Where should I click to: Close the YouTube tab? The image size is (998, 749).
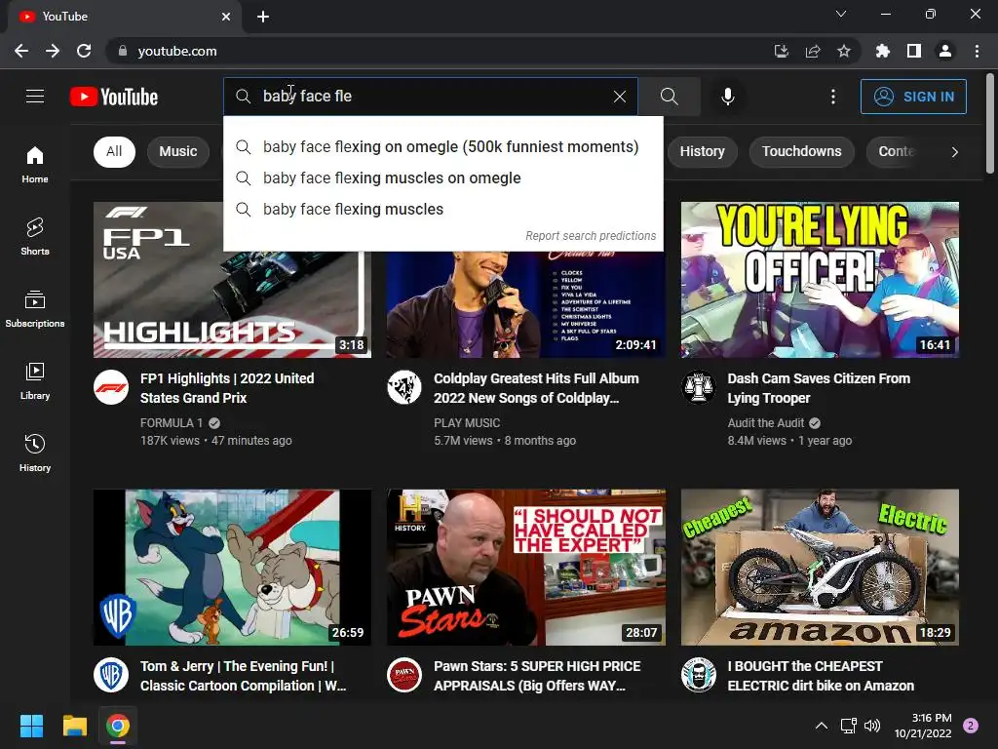click(226, 17)
